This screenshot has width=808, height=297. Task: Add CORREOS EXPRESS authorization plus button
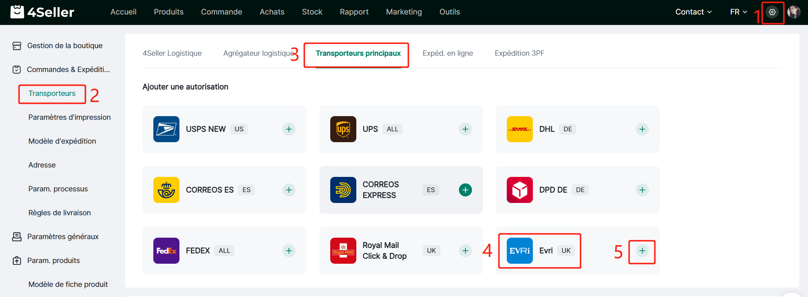(465, 190)
